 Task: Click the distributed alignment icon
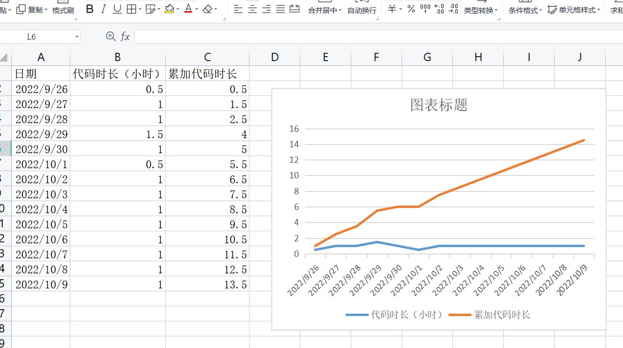[x=295, y=9]
